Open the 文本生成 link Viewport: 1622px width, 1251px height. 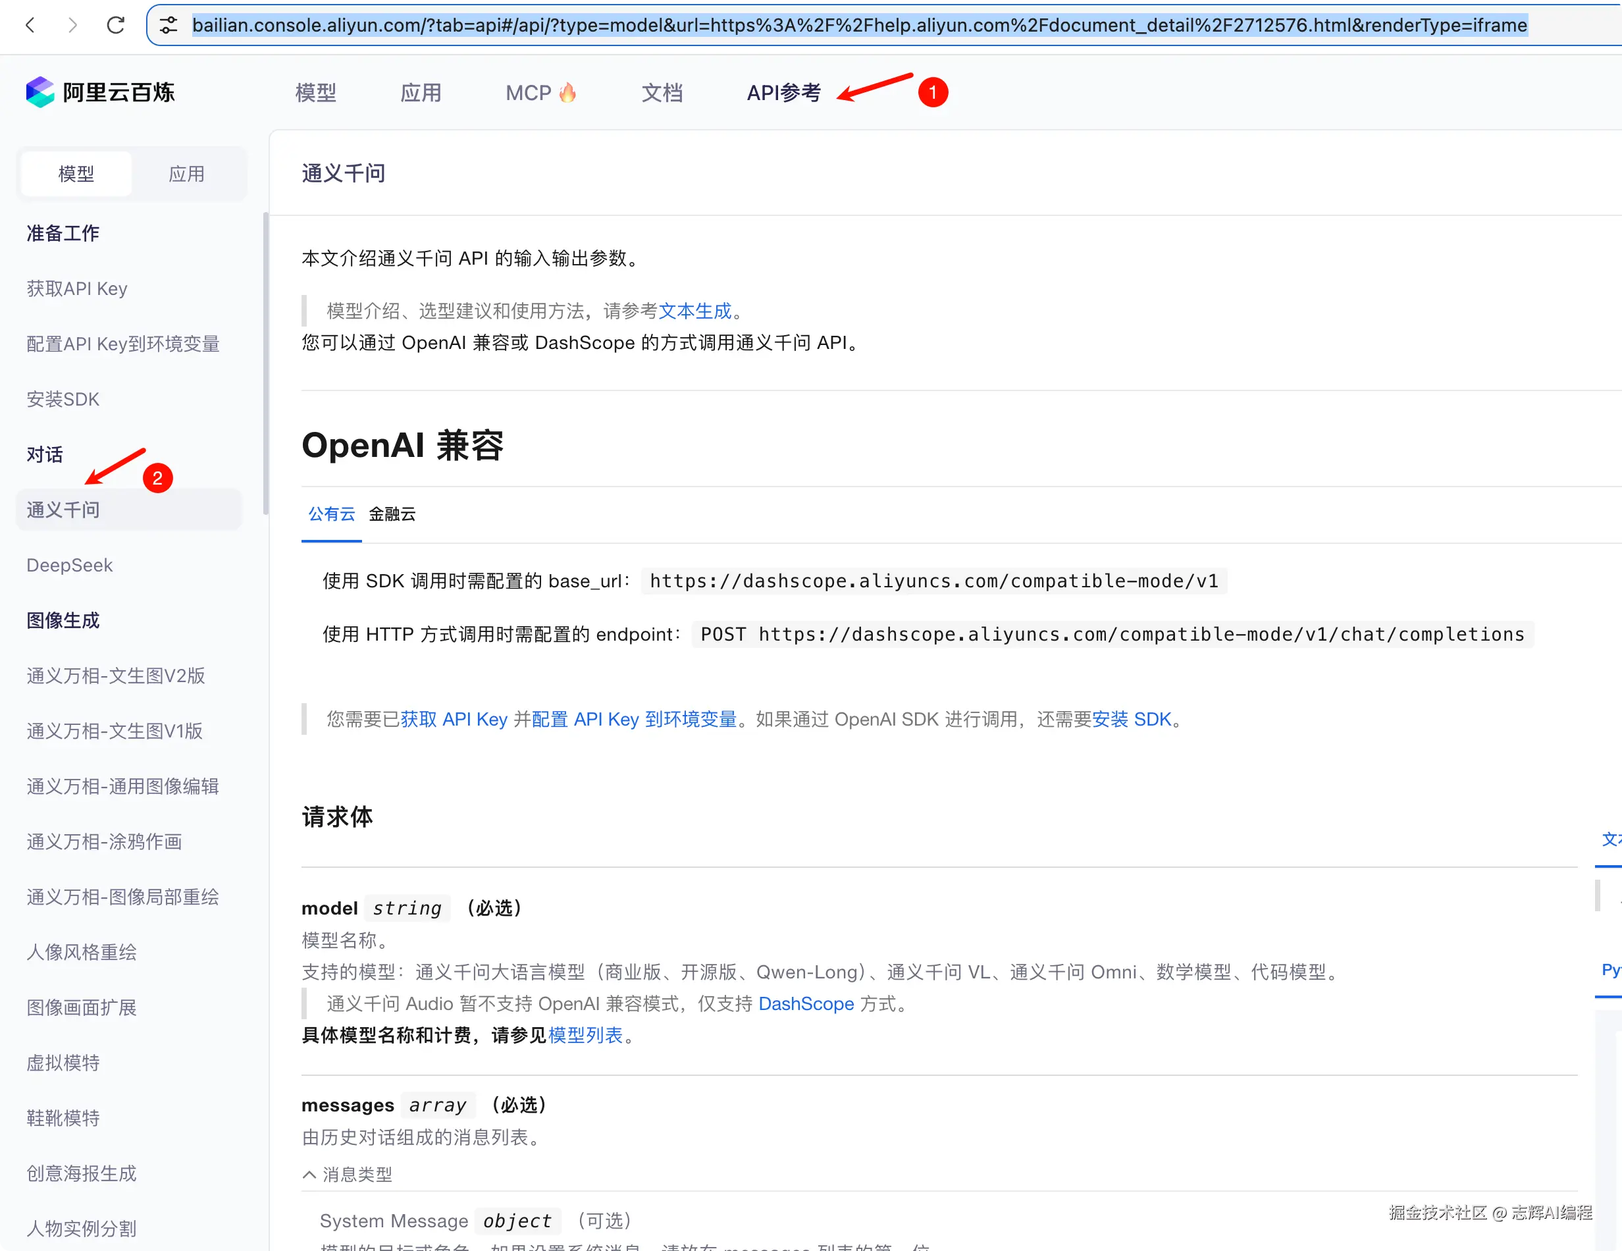(695, 311)
